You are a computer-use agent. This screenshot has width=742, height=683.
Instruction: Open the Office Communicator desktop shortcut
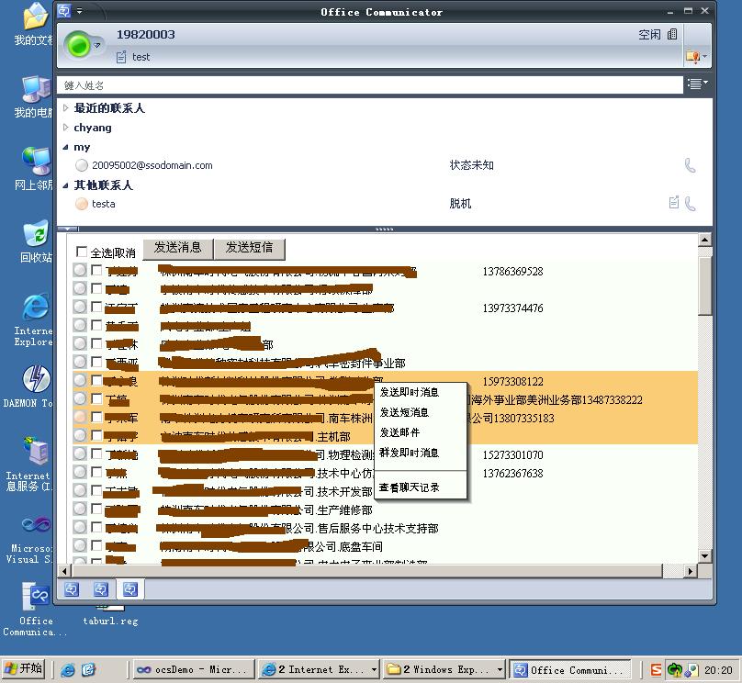pyautogui.click(x=36, y=610)
